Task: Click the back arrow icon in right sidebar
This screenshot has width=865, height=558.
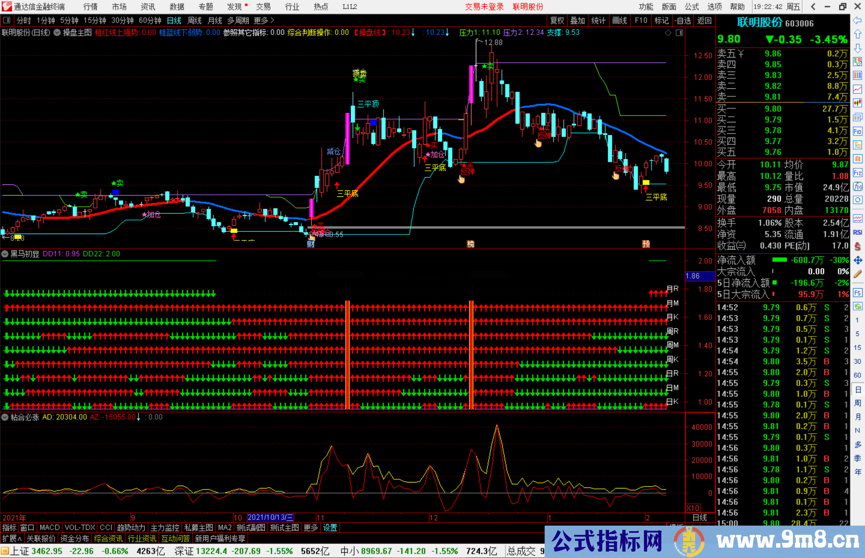Action: 857,20
